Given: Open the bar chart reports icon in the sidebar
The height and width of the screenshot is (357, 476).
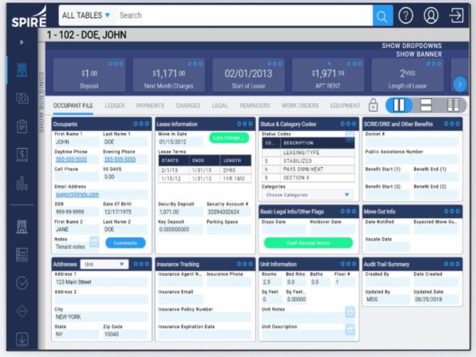Looking at the screenshot, I should tap(22, 183).
